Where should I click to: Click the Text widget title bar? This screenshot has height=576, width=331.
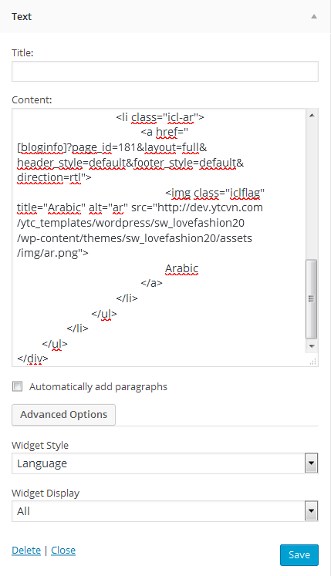click(165, 16)
